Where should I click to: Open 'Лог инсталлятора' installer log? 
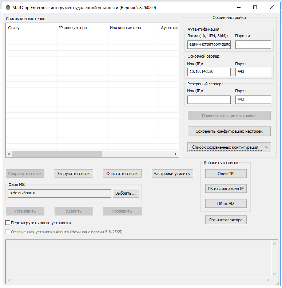[226, 220]
